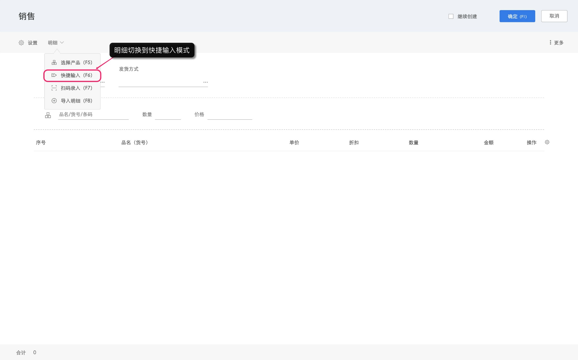
Task: Open table column settings gear icon
Action: coord(547,142)
